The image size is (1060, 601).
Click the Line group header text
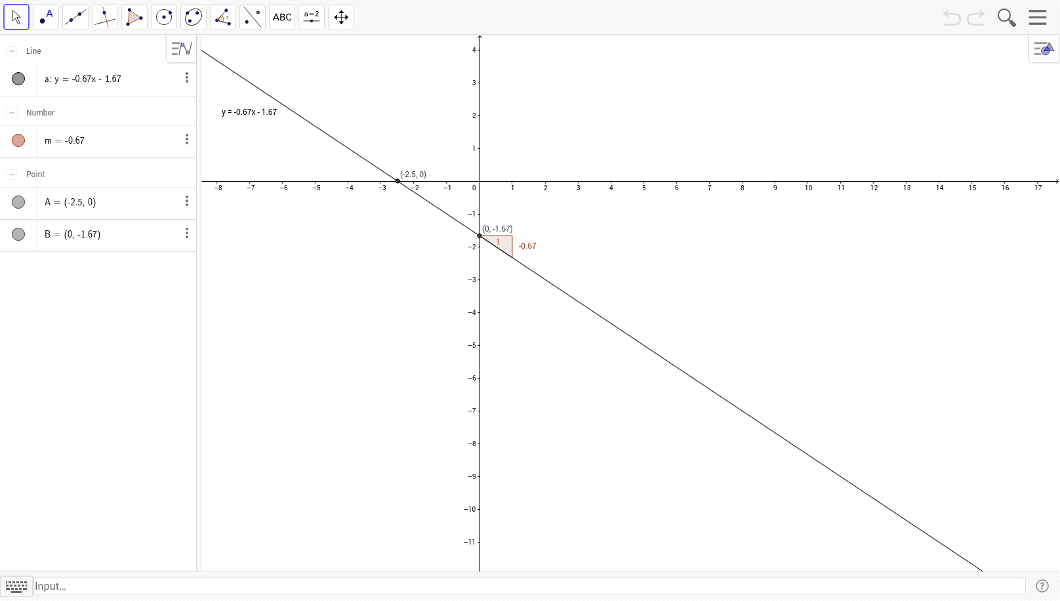coord(33,51)
